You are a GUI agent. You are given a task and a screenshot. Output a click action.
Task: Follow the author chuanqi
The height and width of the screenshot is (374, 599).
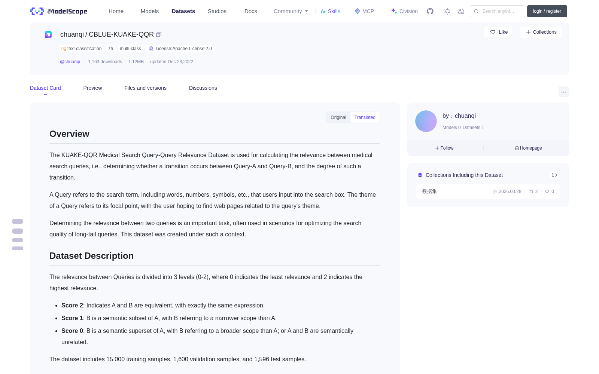coord(444,148)
